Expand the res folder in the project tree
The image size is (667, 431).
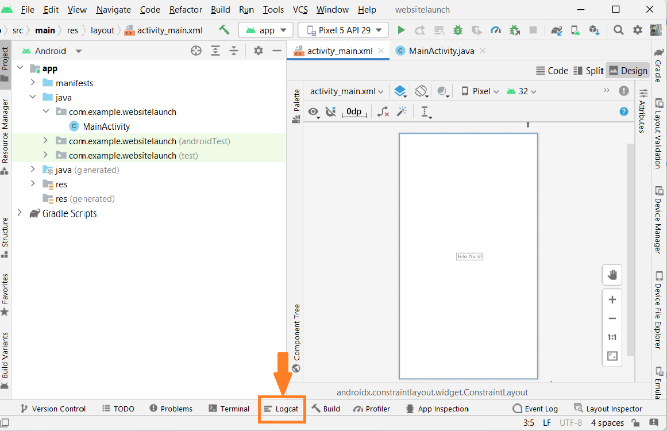point(34,184)
